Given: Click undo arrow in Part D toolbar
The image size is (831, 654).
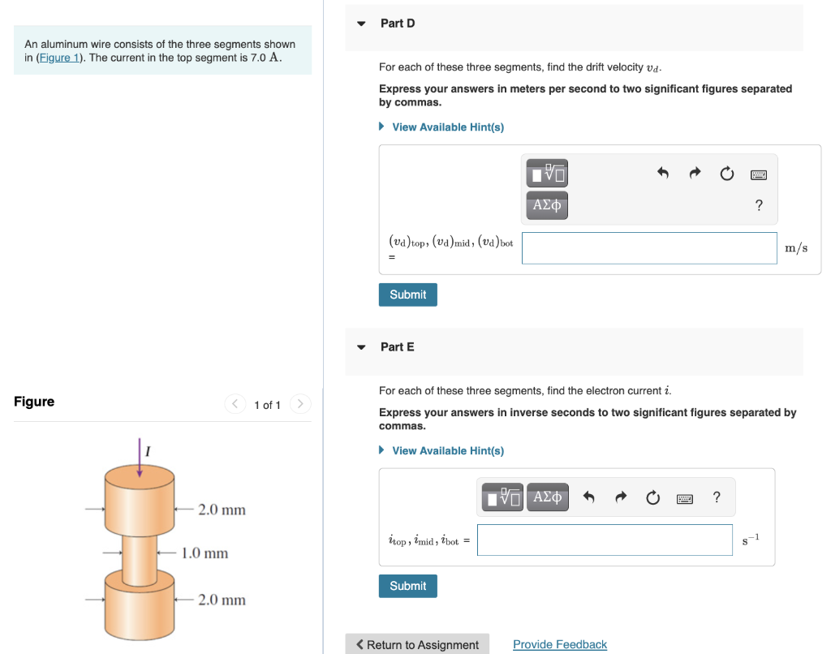Looking at the screenshot, I should 662,174.
